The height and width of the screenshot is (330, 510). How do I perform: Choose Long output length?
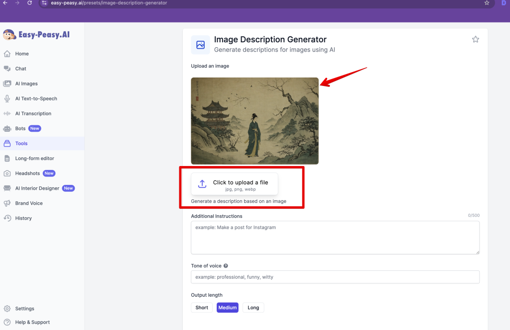(253, 308)
